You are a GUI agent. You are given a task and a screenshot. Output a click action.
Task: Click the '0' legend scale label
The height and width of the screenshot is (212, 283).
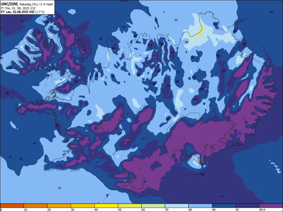pyautogui.click(x=1, y=210)
